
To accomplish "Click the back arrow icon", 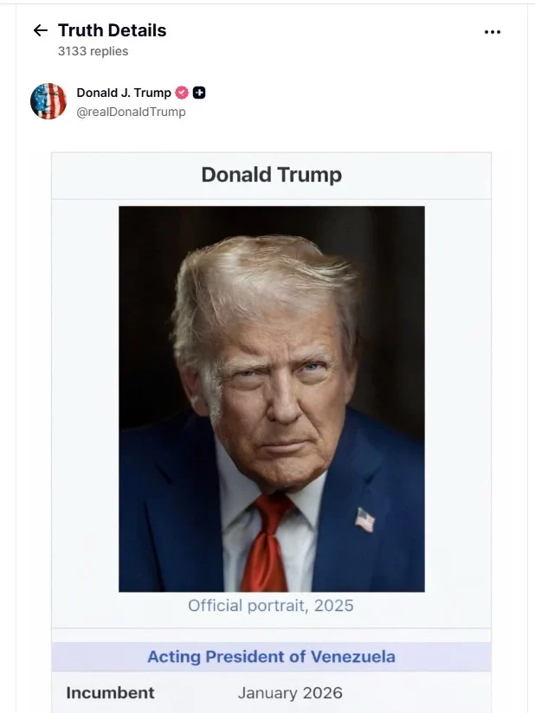I will tap(40, 31).
